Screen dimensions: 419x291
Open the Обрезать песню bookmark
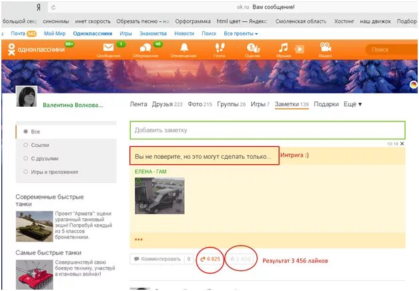pyautogui.click(x=143, y=21)
